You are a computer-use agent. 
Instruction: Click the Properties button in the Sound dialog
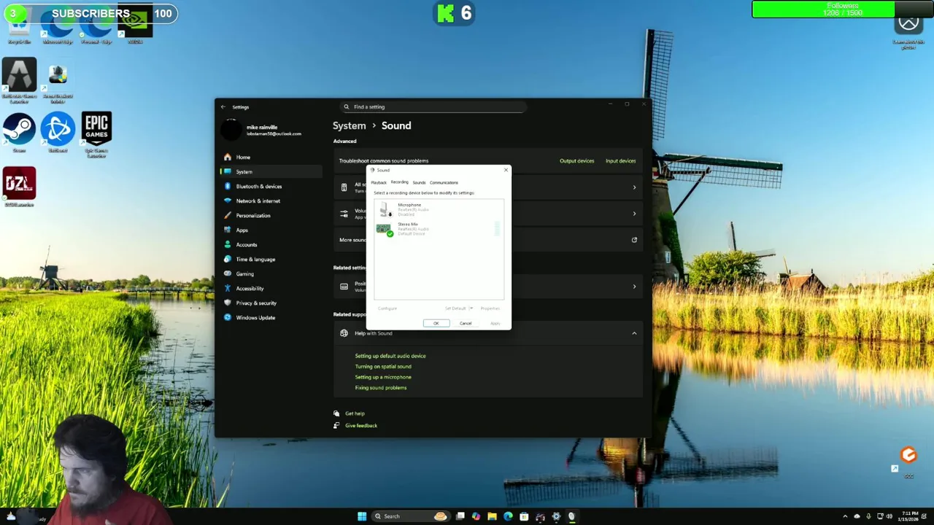(x=490, y=308)
